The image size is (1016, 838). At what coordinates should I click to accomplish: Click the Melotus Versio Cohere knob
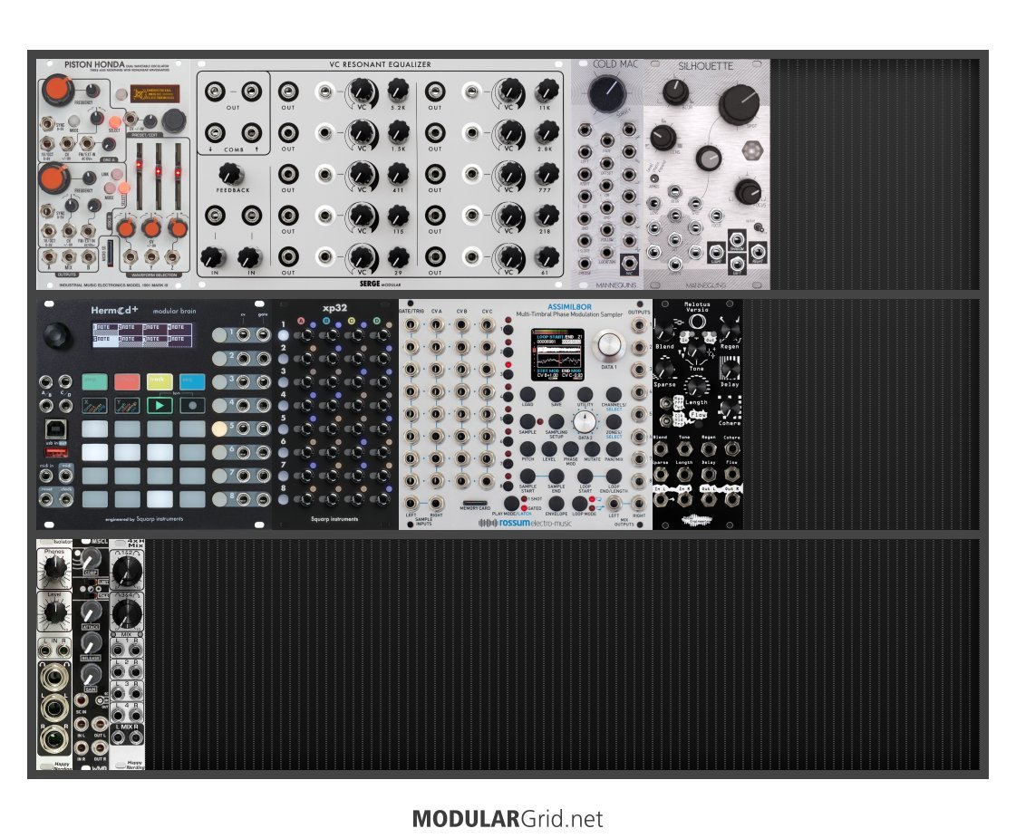tap(730, 409)
